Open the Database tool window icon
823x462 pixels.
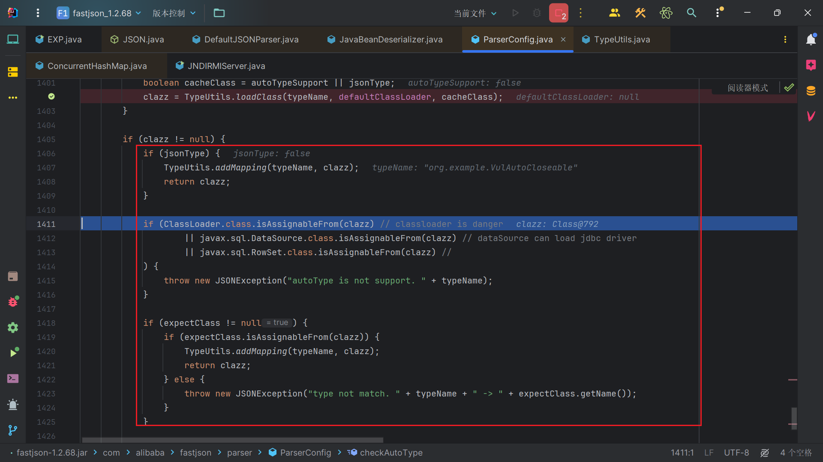pyautogui.click(x=811, y=91)
